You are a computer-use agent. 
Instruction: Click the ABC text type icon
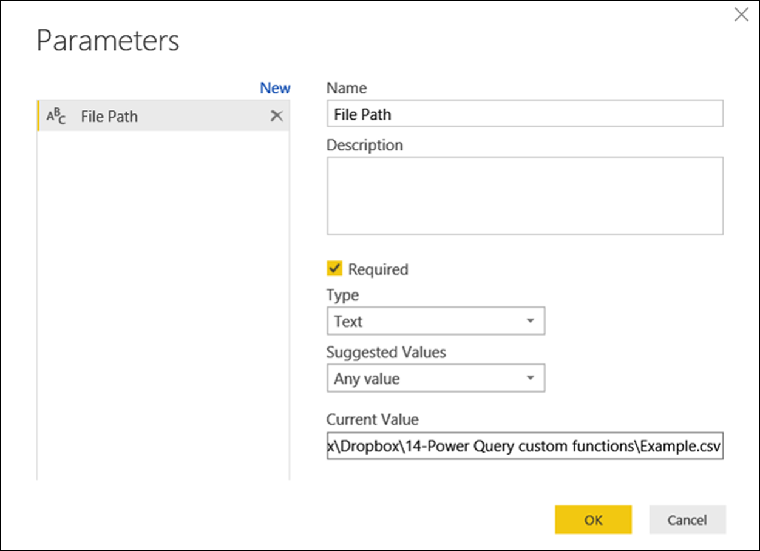coord(56,117)
